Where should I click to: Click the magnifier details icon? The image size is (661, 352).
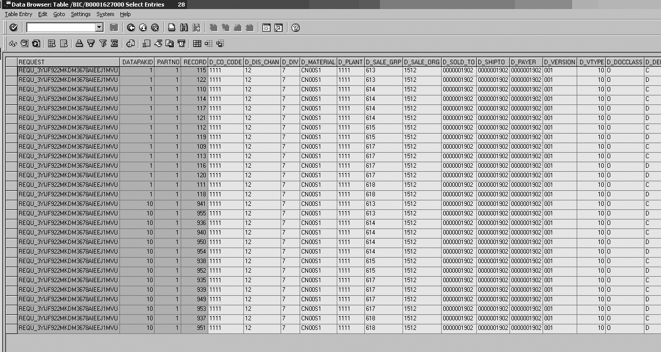[x=24, y=44]
